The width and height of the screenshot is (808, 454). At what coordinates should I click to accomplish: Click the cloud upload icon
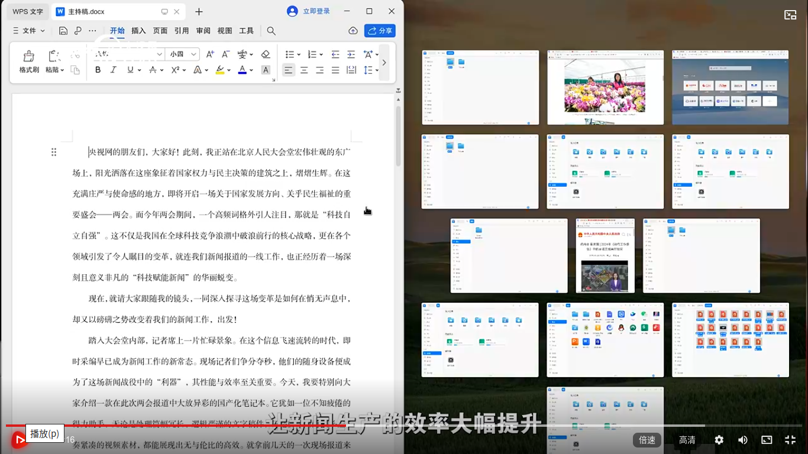pos(353,31)
